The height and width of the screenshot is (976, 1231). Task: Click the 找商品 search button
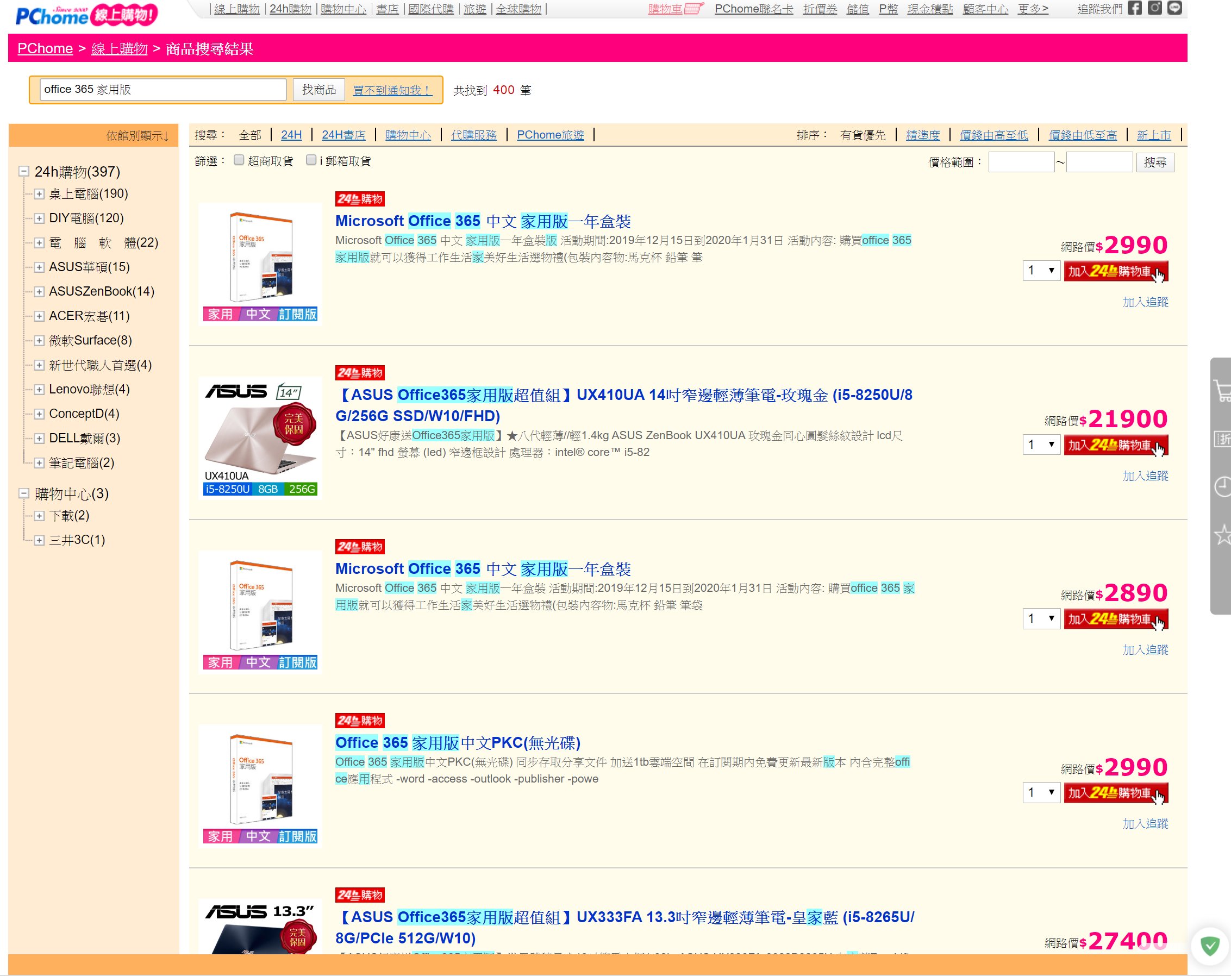pyautogui.click(x=318, y=90)
